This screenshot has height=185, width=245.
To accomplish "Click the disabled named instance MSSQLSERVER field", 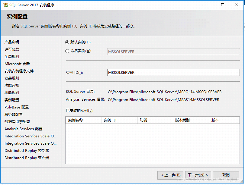I will pyautogui.click(x=173, y=52).
